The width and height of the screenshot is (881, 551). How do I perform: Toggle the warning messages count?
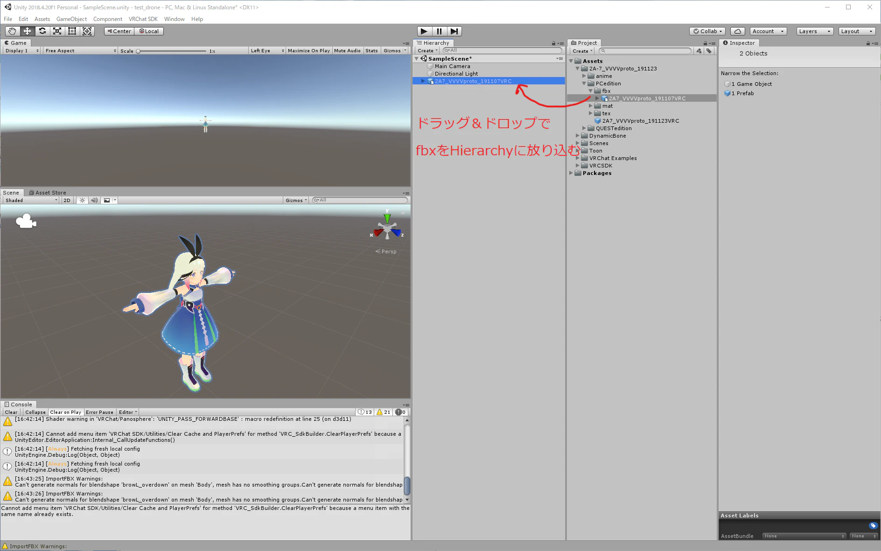[384, 412]
